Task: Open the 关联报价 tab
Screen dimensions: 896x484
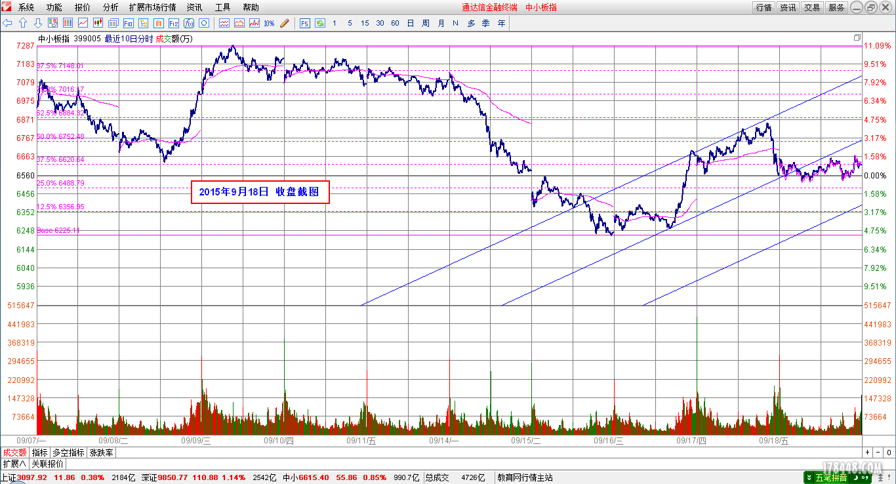Action: click(47, 464)
